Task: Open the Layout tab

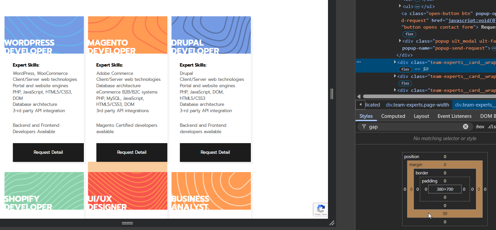Action: point(422,116)
